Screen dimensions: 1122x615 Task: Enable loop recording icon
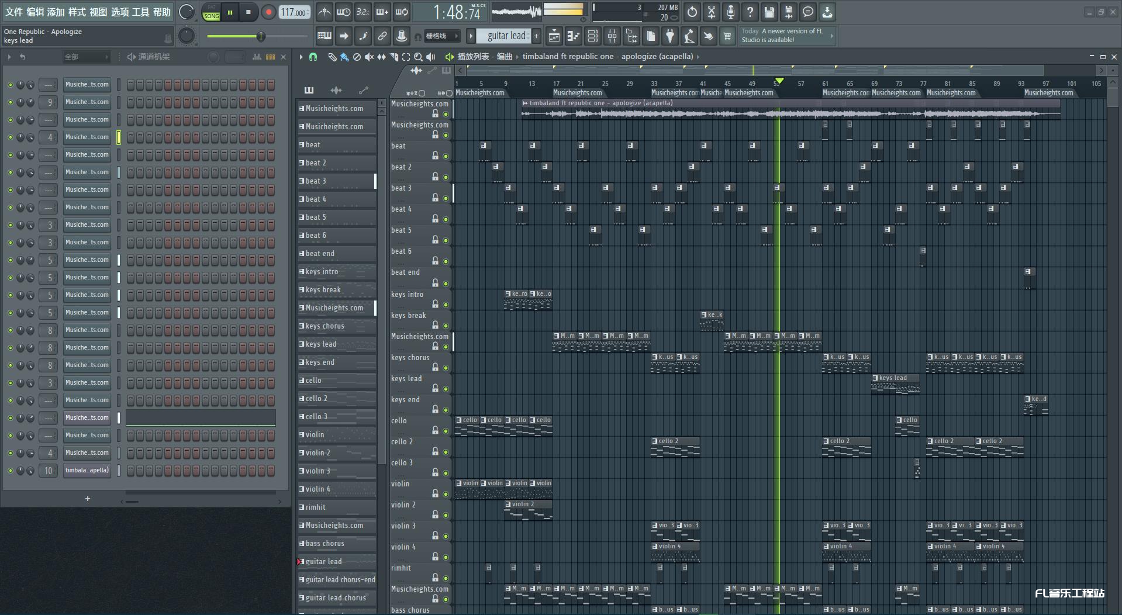tap(402, 12)
